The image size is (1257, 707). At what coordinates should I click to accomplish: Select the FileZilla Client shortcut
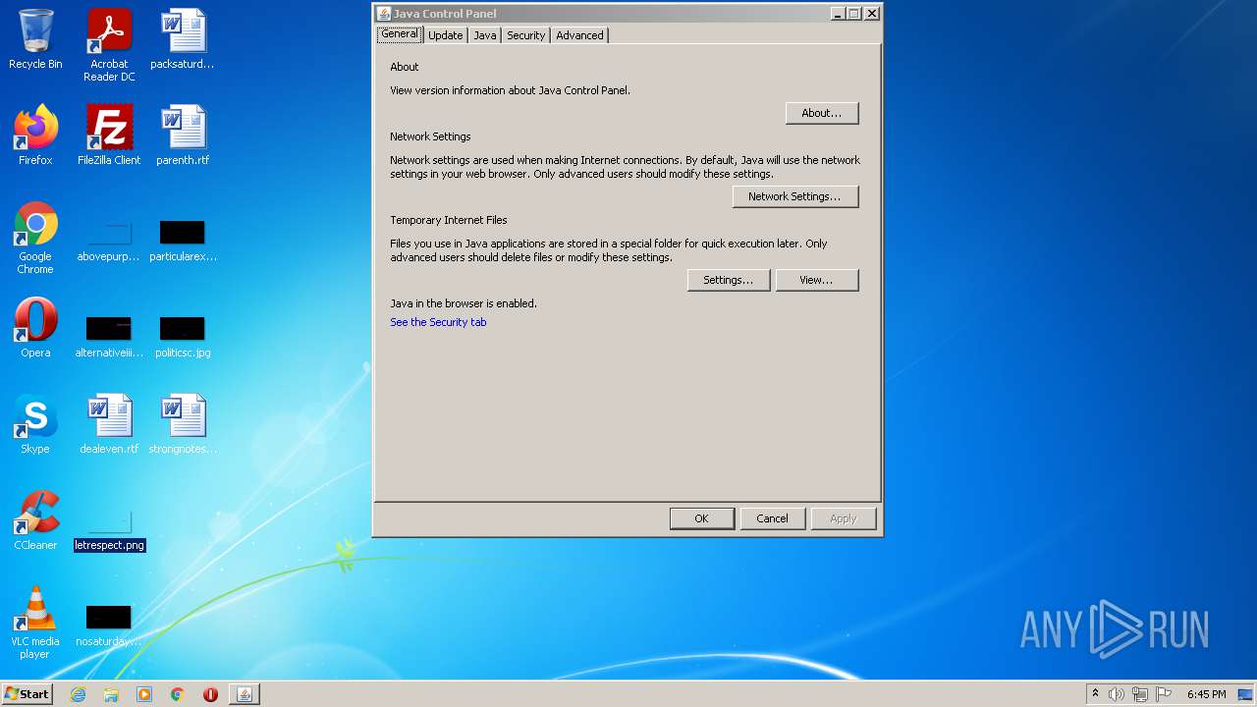(x=109, y=136)
